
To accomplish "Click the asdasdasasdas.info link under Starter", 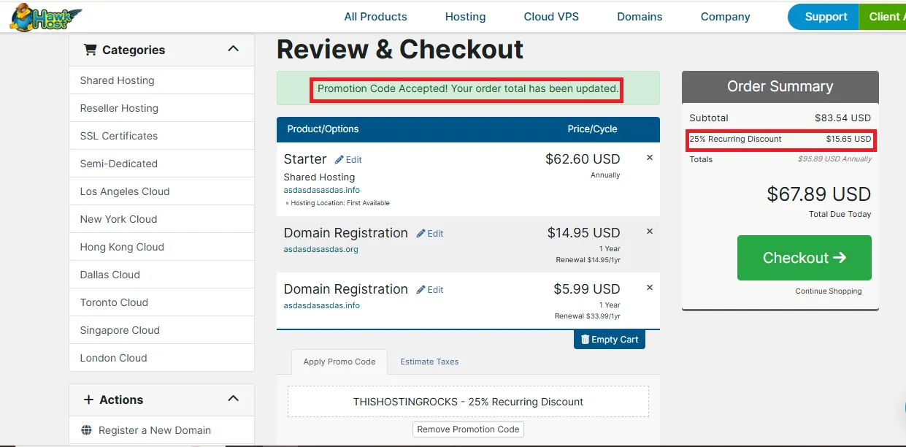I will click(x=321, y=190).
